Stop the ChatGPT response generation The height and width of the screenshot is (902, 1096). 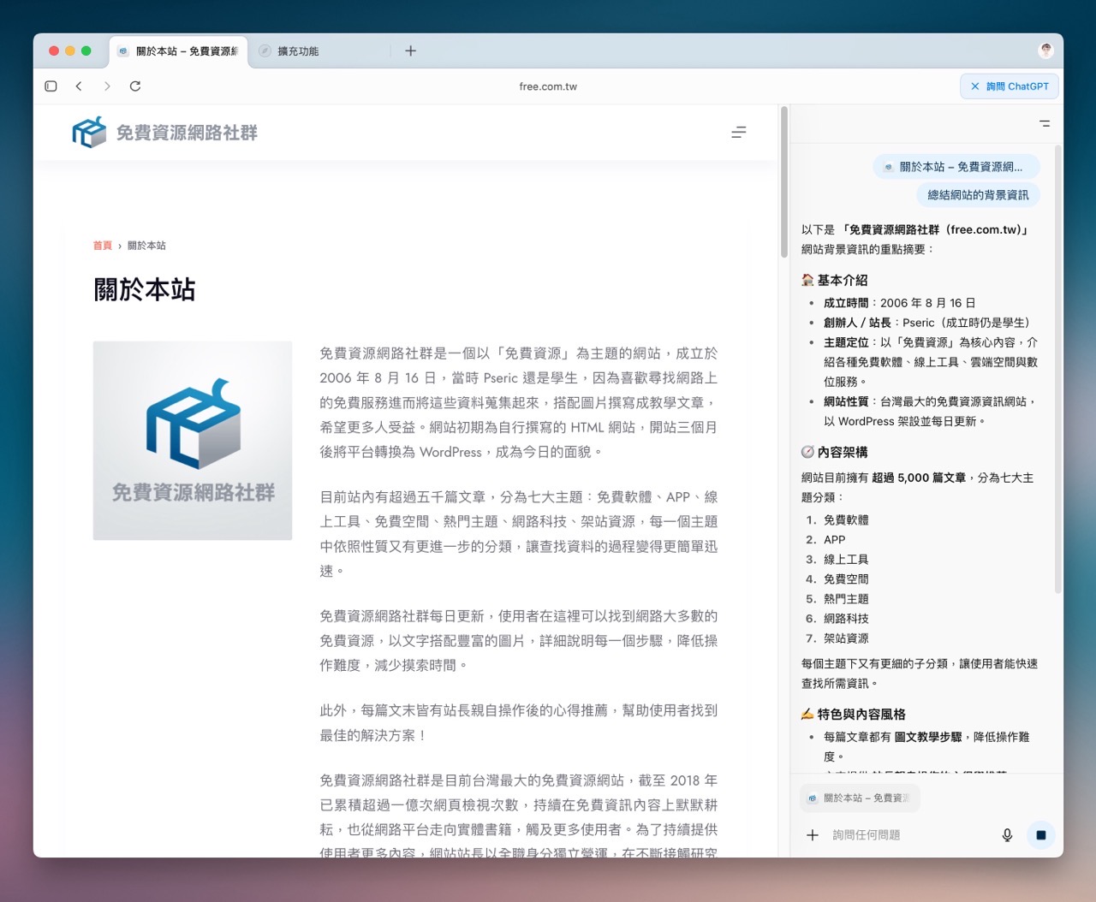tap(1040, 835)
